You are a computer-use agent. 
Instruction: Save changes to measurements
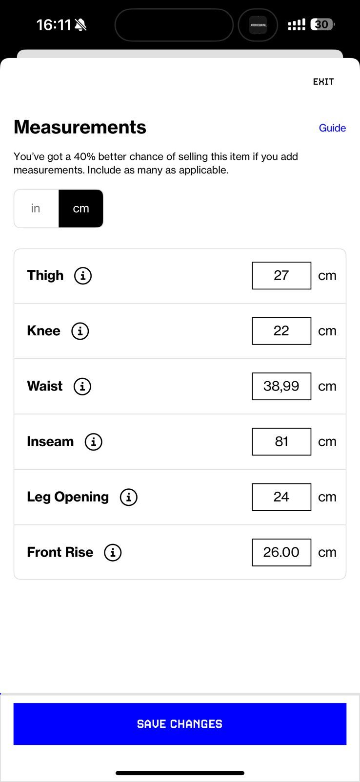(x=180, y=724)
